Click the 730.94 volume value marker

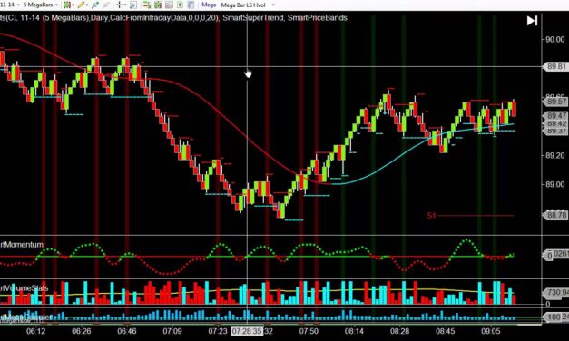(x=555, y=292)
